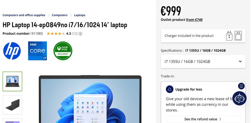Open Computers and office supplies breadcrumb
The image size is (251, 123).
click(24, 15)
